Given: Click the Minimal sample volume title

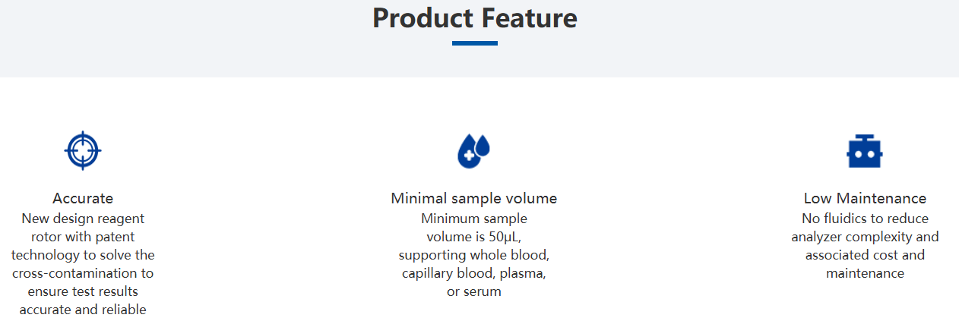Looking at the screenshot, I should click(474, 199).
